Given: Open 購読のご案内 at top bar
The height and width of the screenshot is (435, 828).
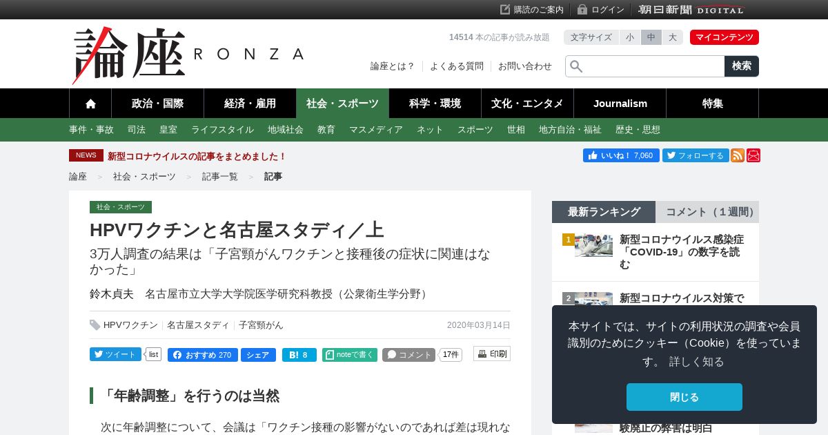Looking at the screenshot, I should point(532,10).
